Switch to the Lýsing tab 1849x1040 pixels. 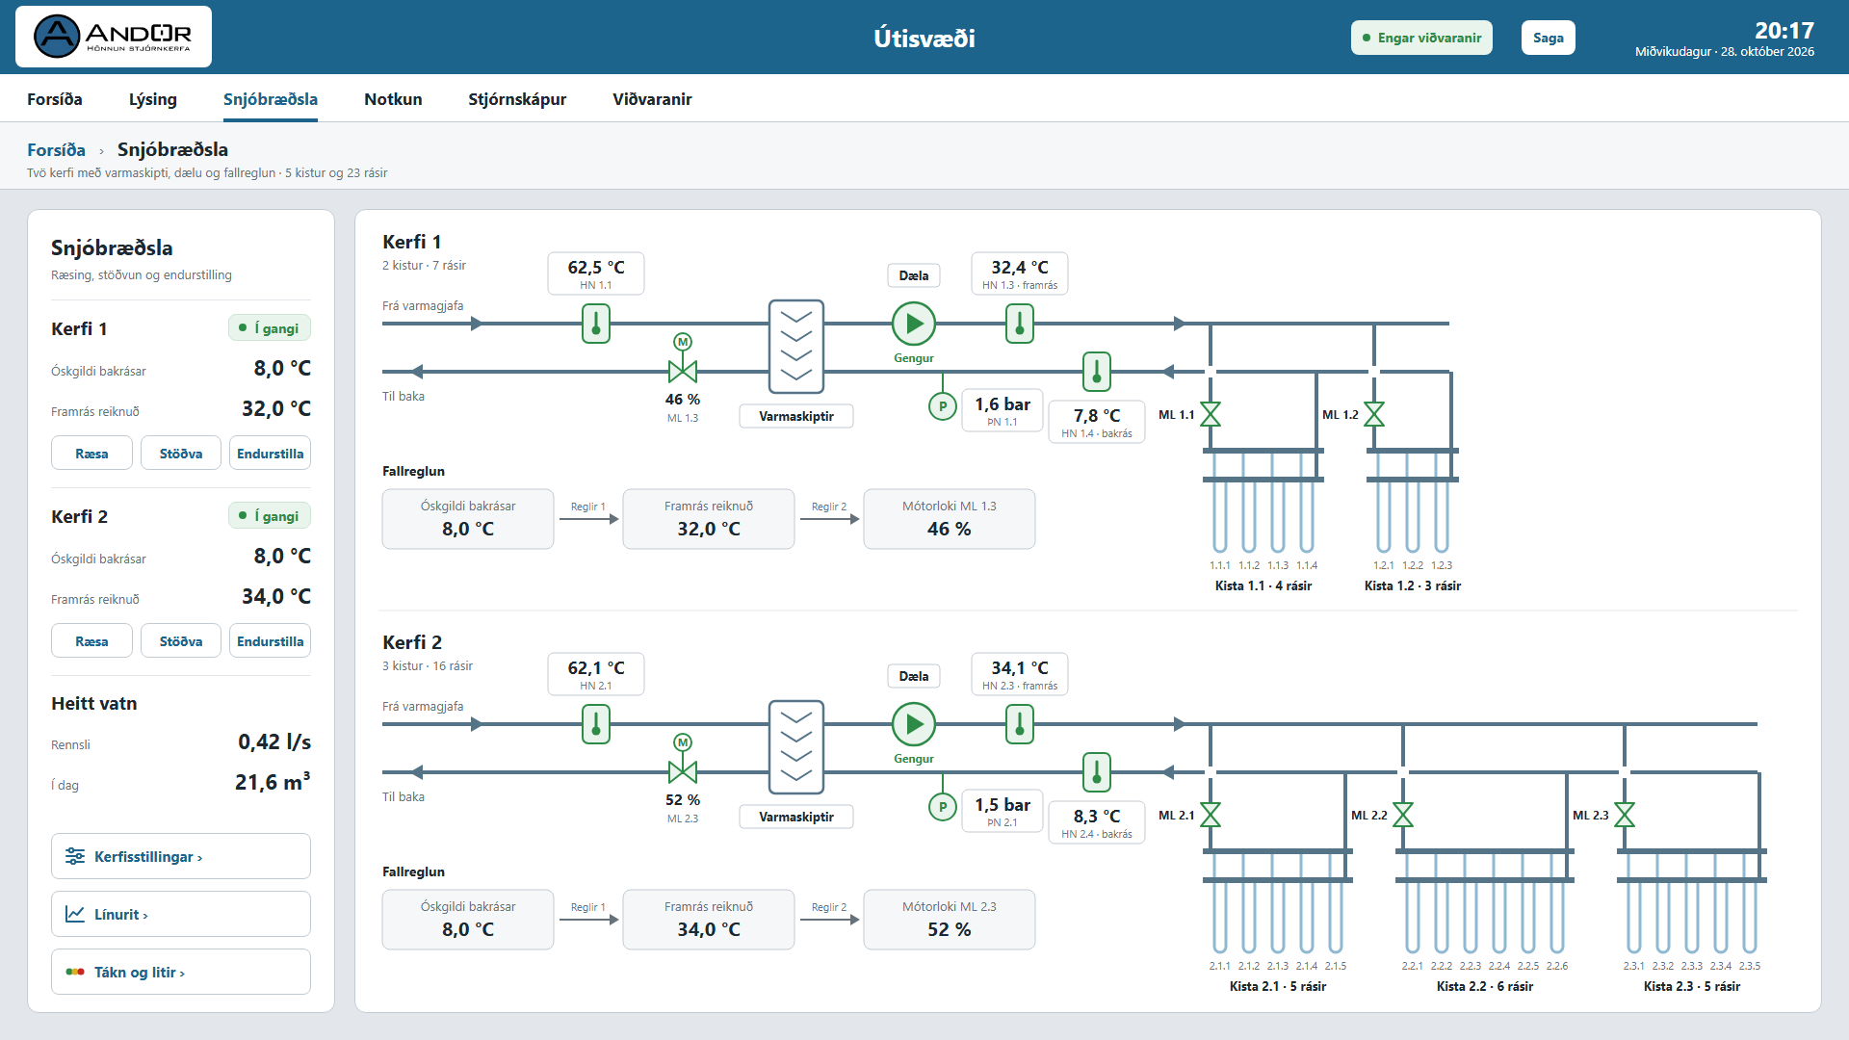(x=153, y=99)
